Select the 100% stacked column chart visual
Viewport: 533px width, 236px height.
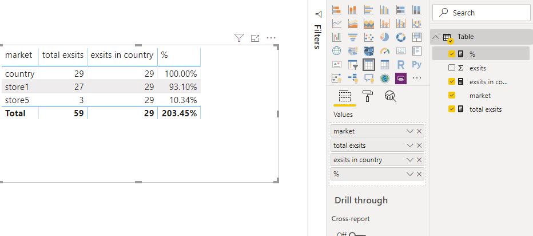pyautogui.click(x=417, y=10)
